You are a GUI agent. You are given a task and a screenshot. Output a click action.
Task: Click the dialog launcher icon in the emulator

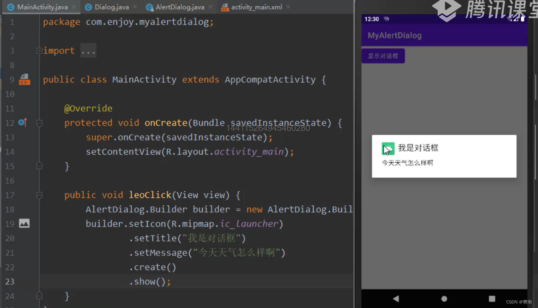388,148
